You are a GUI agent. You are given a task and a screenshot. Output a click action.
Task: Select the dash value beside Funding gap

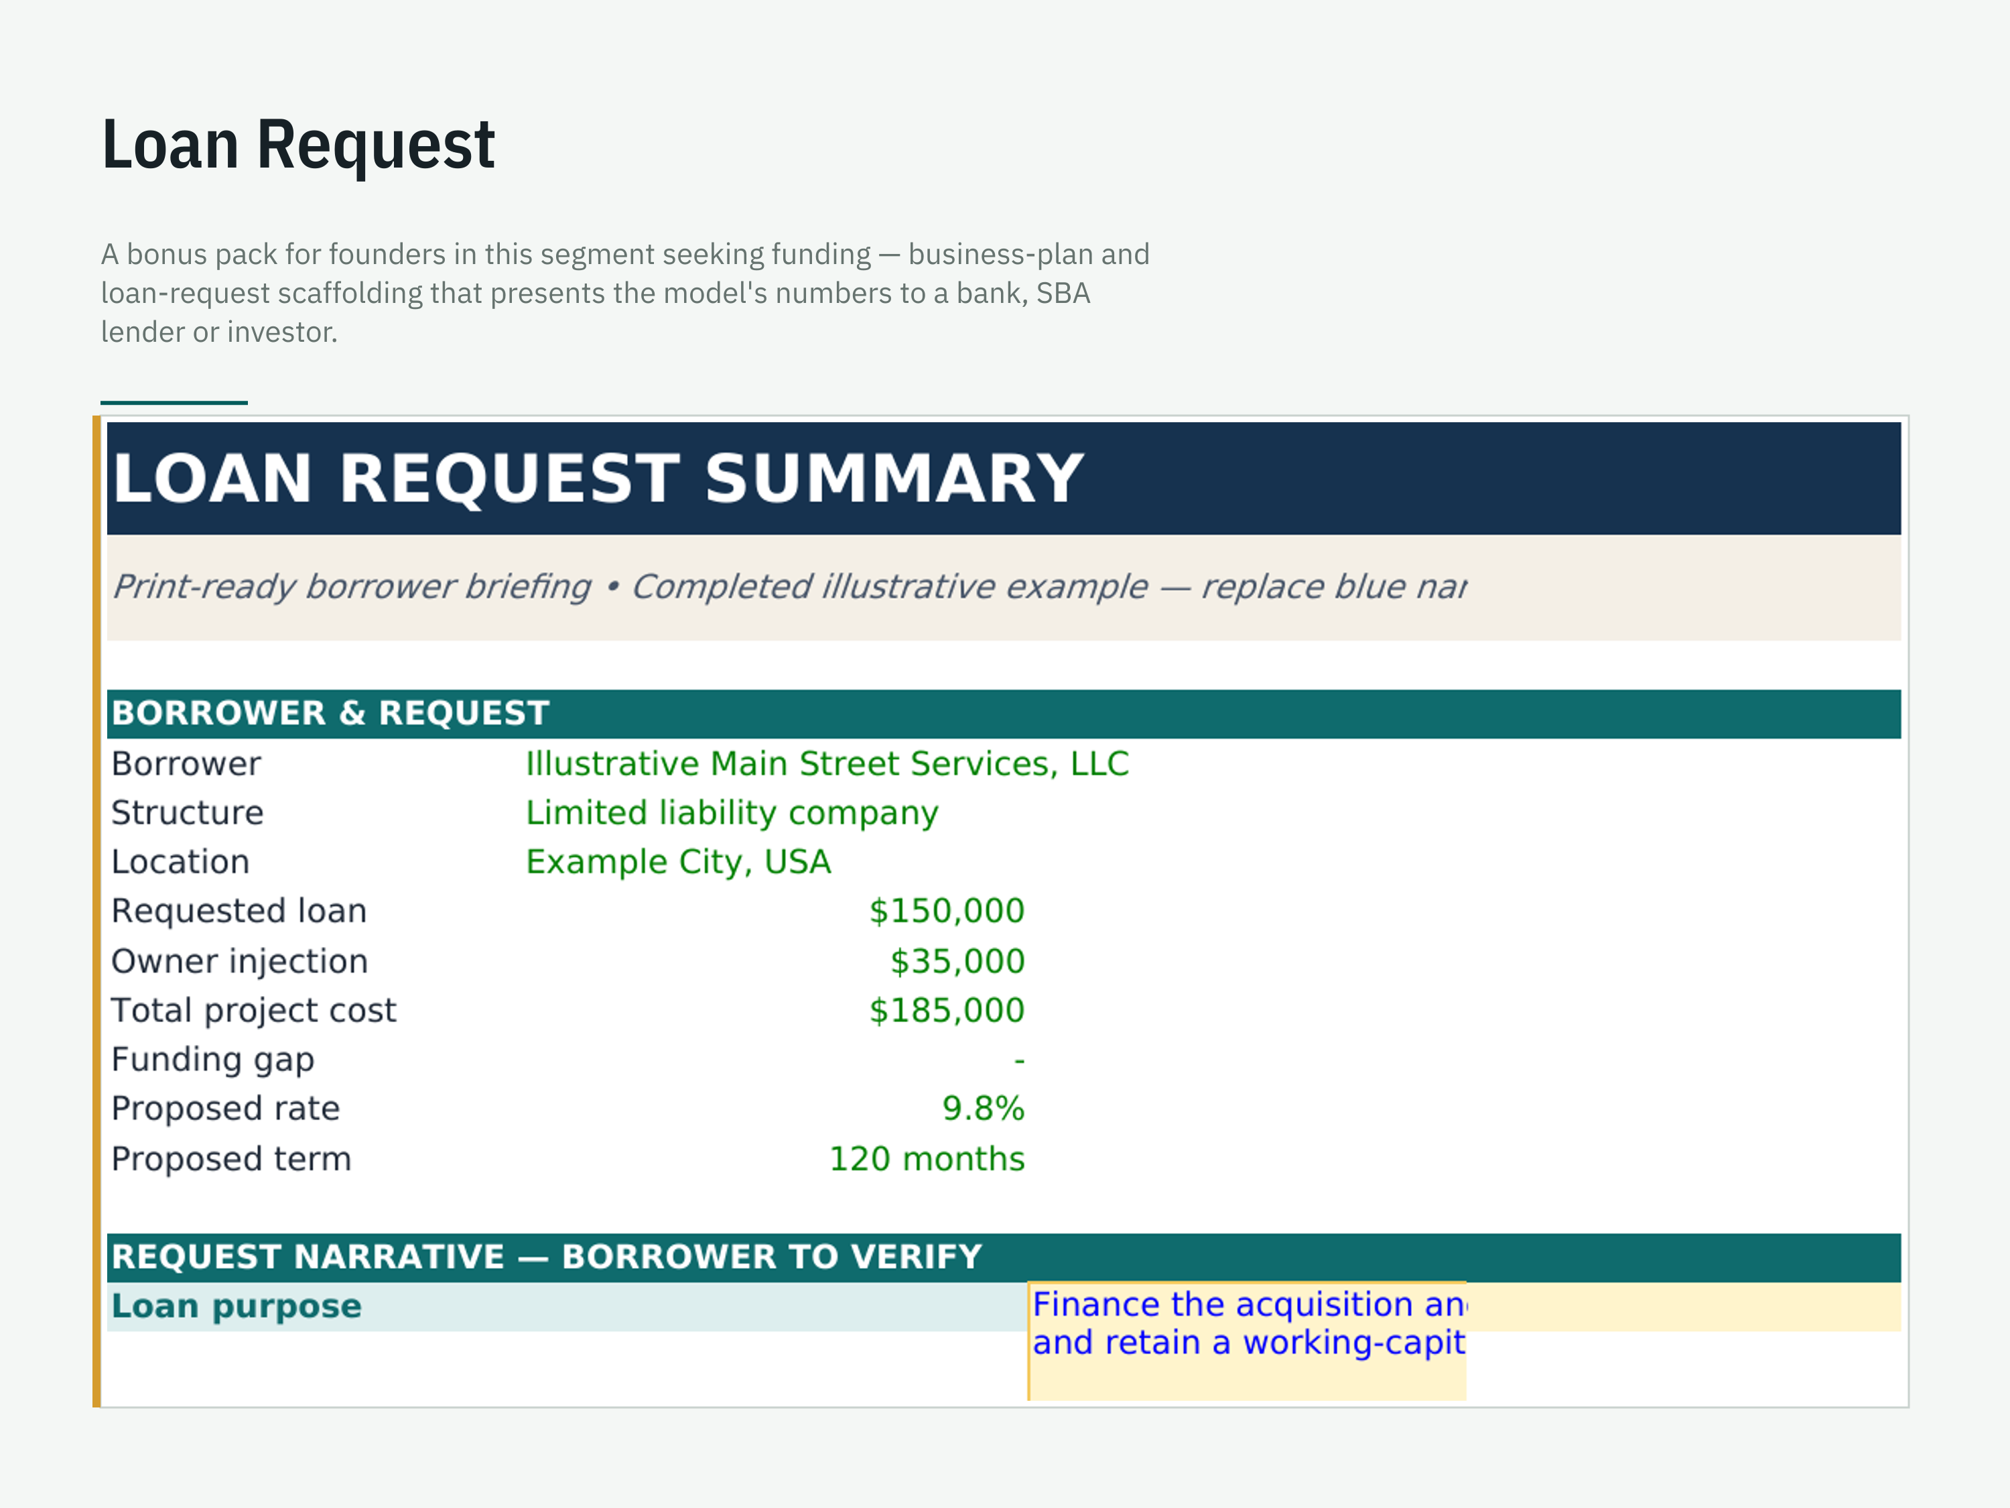[x=1018, y=1061]
